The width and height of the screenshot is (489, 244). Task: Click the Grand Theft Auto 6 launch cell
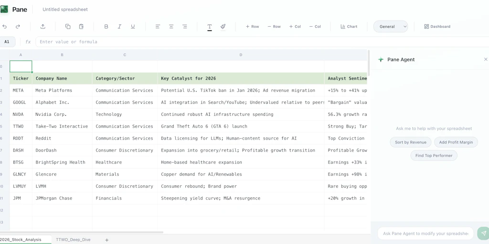click(241, 126)
